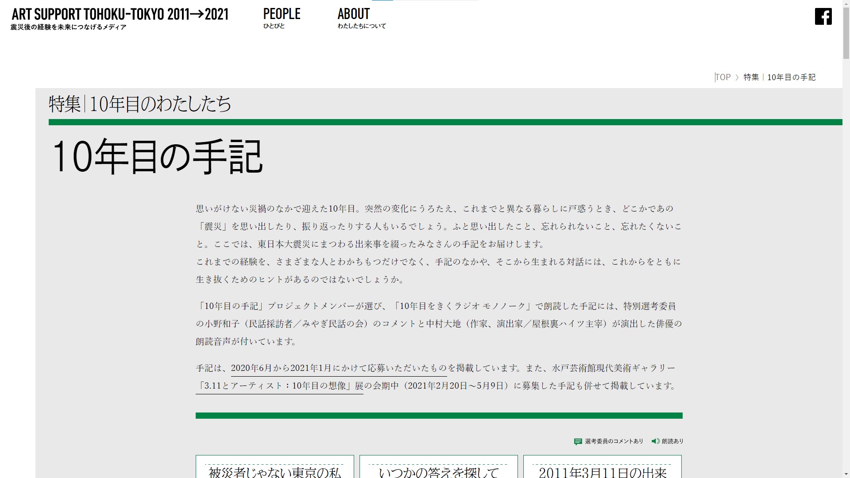Click the green comment bubble legend icon
The height and width of the screenshot is (478, 850).
coord(578,441)
